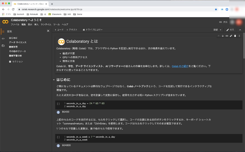
Task: Click the user profile avatar in header
Action: click(x=239, y=22)
